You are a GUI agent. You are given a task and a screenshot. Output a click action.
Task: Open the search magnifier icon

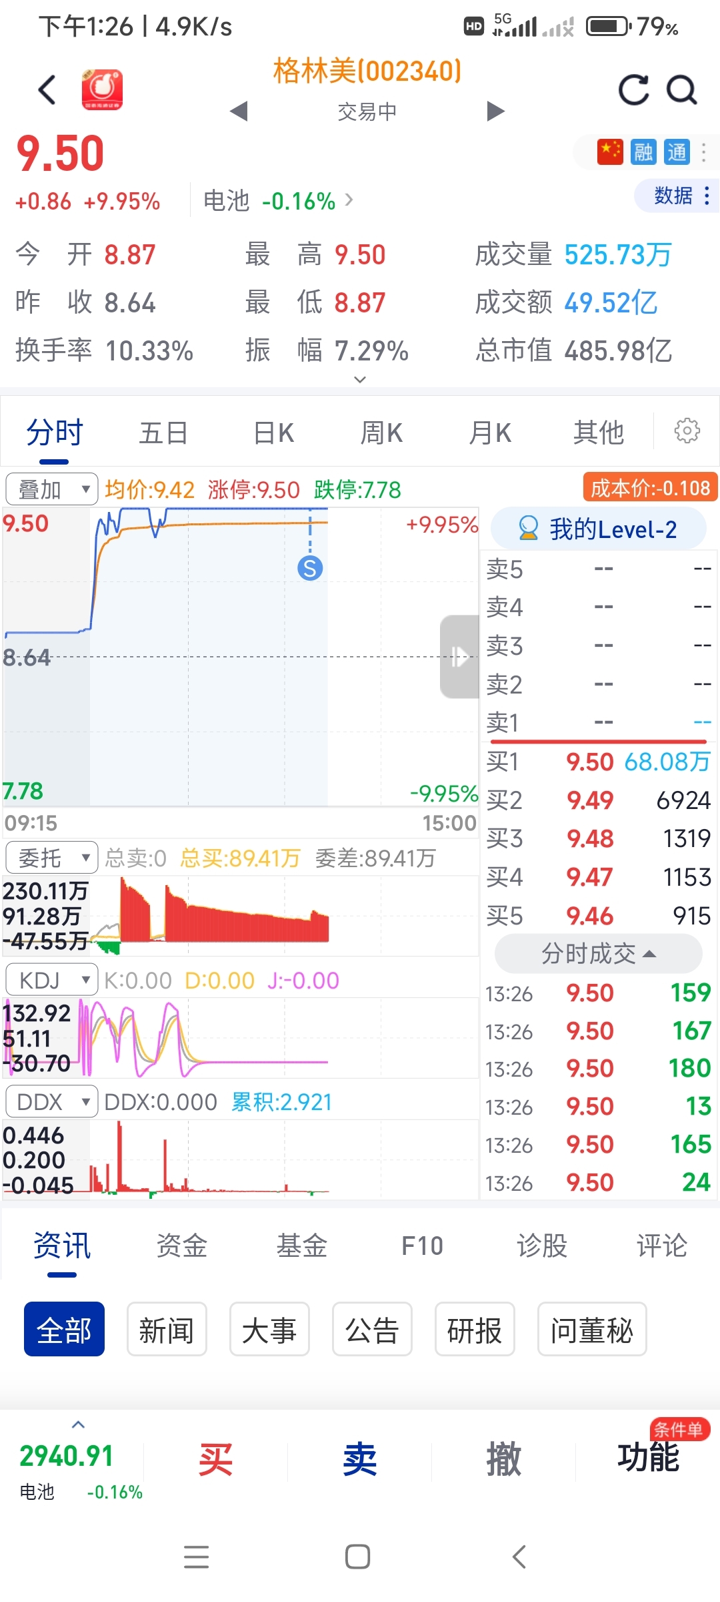(x=682, y=89)
